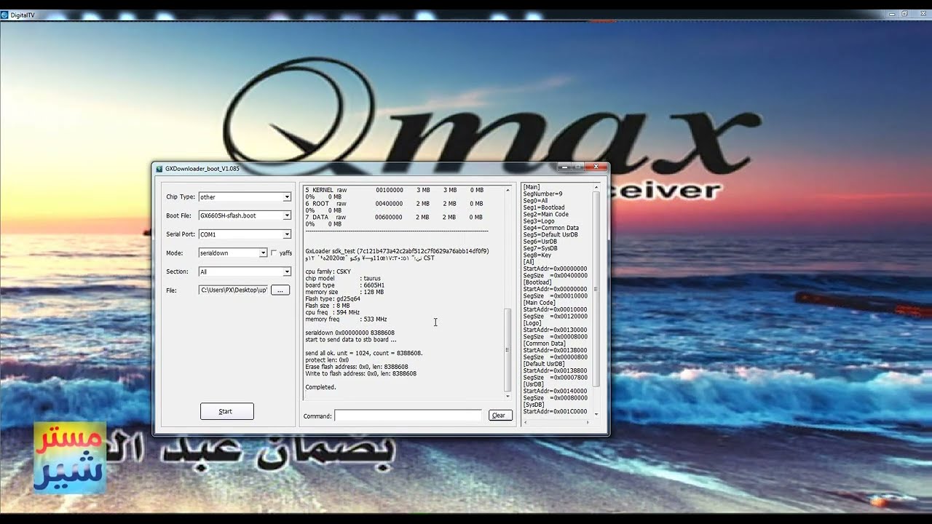Viewport: 932px width, 524px height.
Task: Click the GxLoader sdk_test hash line
Action: (x=397, y=251)
